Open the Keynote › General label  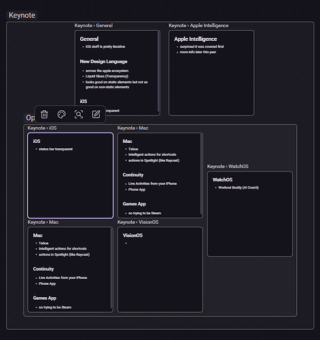point(94,25)
